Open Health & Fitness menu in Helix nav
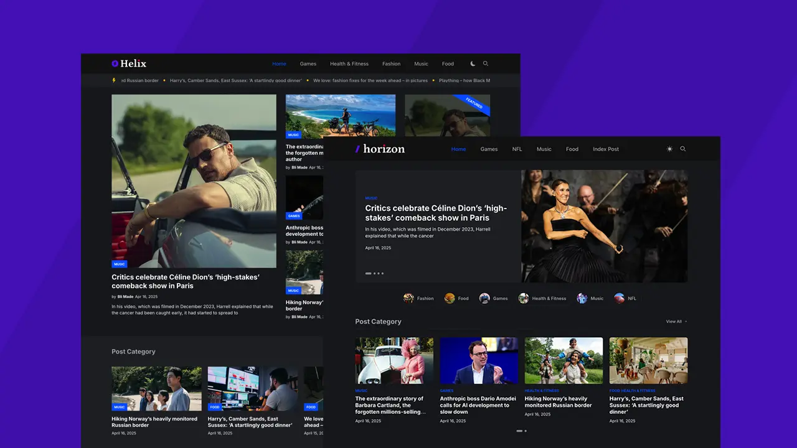Image resolution: width=797 pixels, height=448 pixels. 349,63
